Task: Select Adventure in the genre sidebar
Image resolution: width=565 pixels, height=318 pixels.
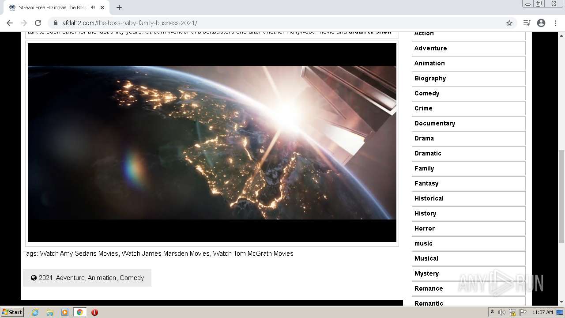Action: [x=468, y=48]
